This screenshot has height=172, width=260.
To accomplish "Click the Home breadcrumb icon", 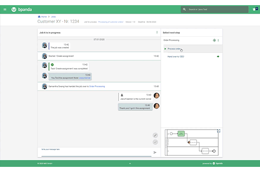I will coord(39,17).
